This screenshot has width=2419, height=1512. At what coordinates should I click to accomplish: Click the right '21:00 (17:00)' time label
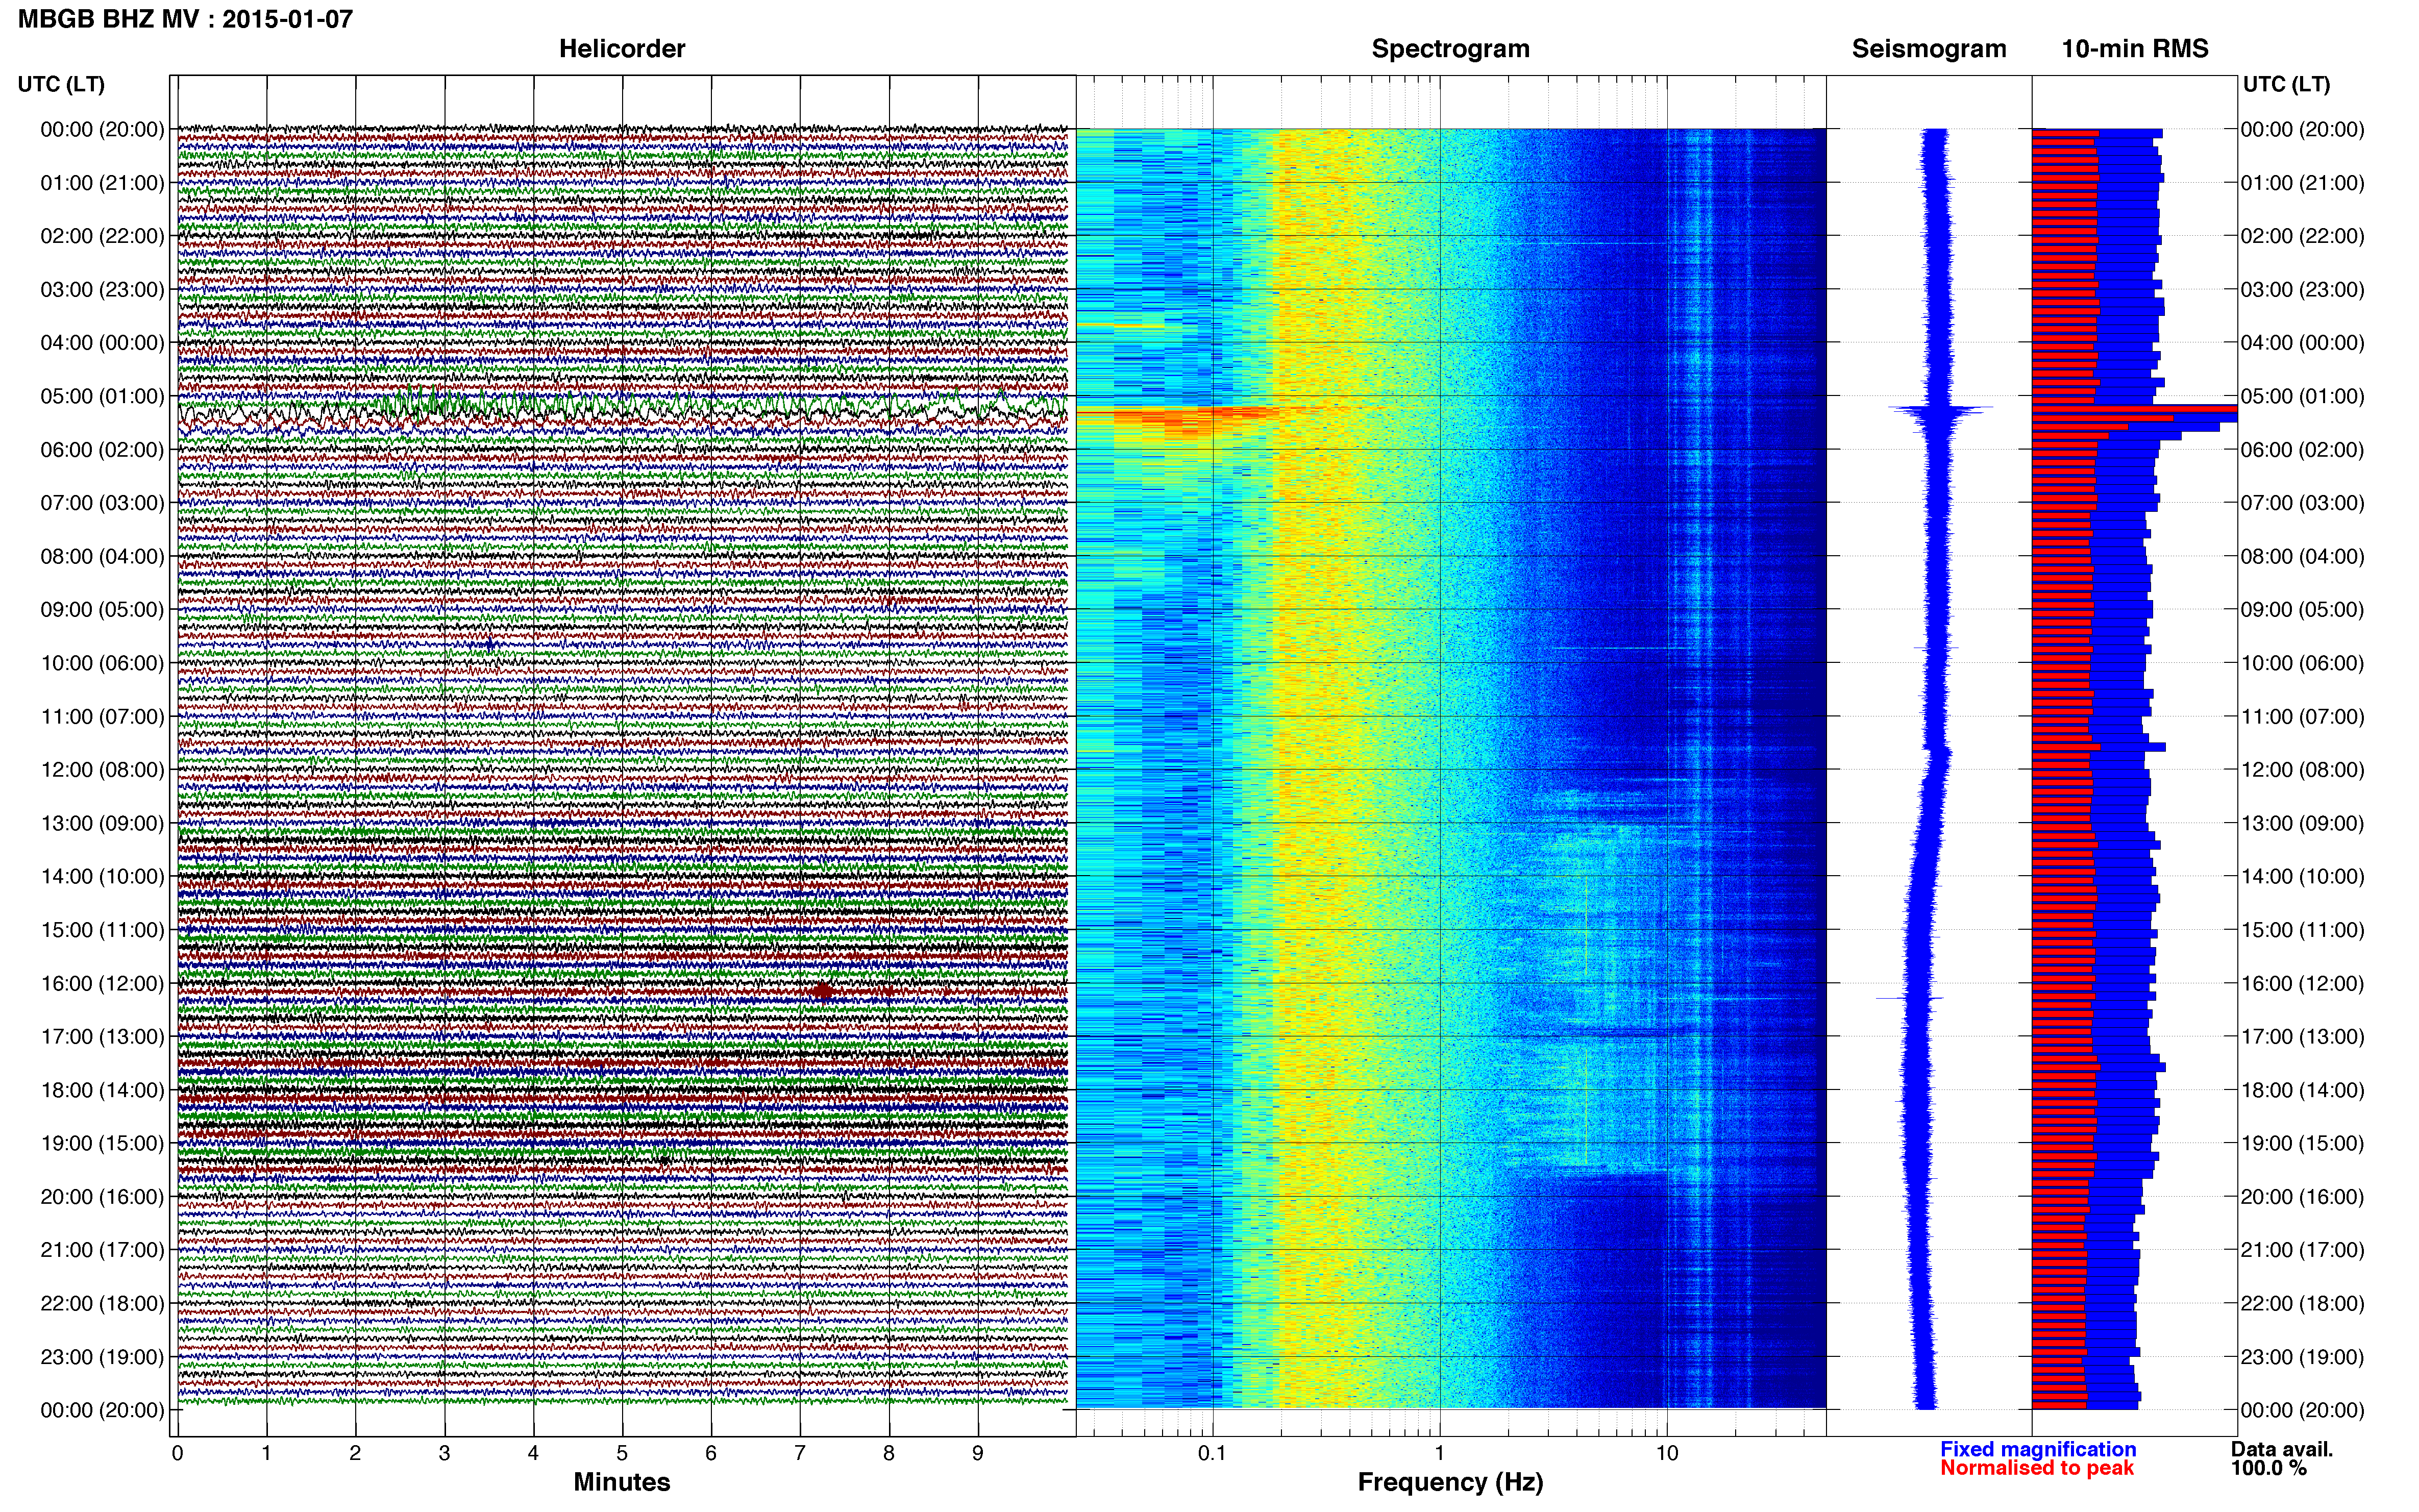(2302, 1250)
